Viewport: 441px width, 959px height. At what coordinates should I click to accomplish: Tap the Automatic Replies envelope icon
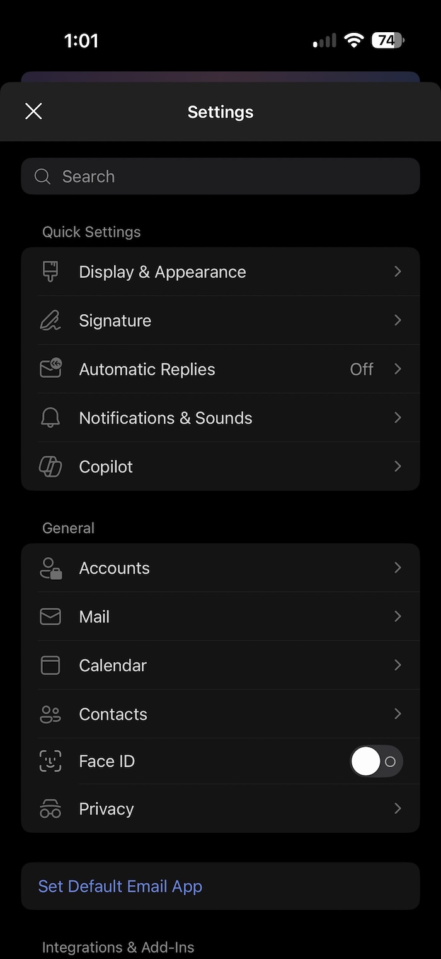(x=50, y=368)
